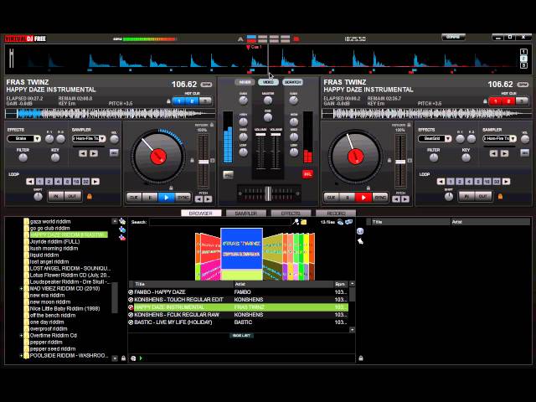
Task: Switch to the BROWSER tab
Action: click(201, 213)
